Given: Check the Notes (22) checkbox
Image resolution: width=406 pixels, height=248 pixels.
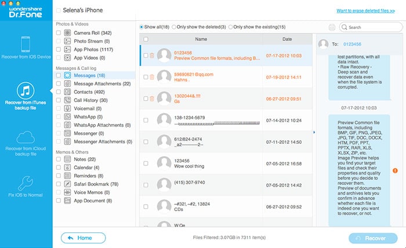Looking at the screenshot, I should [59, 159].
